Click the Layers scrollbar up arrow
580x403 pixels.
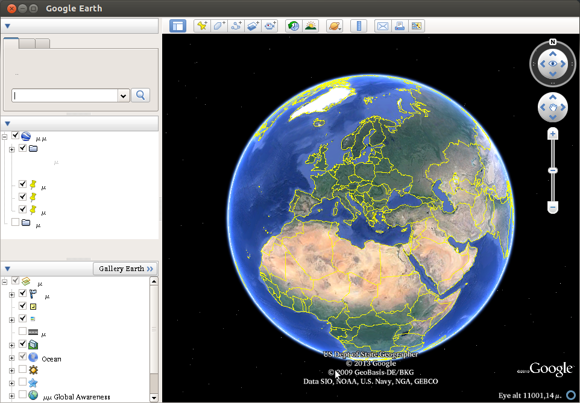click(x=154, y=281)
